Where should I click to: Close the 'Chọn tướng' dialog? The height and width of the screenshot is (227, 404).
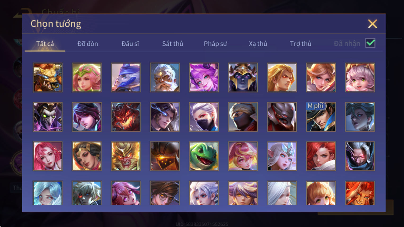(x=372, y=24)
